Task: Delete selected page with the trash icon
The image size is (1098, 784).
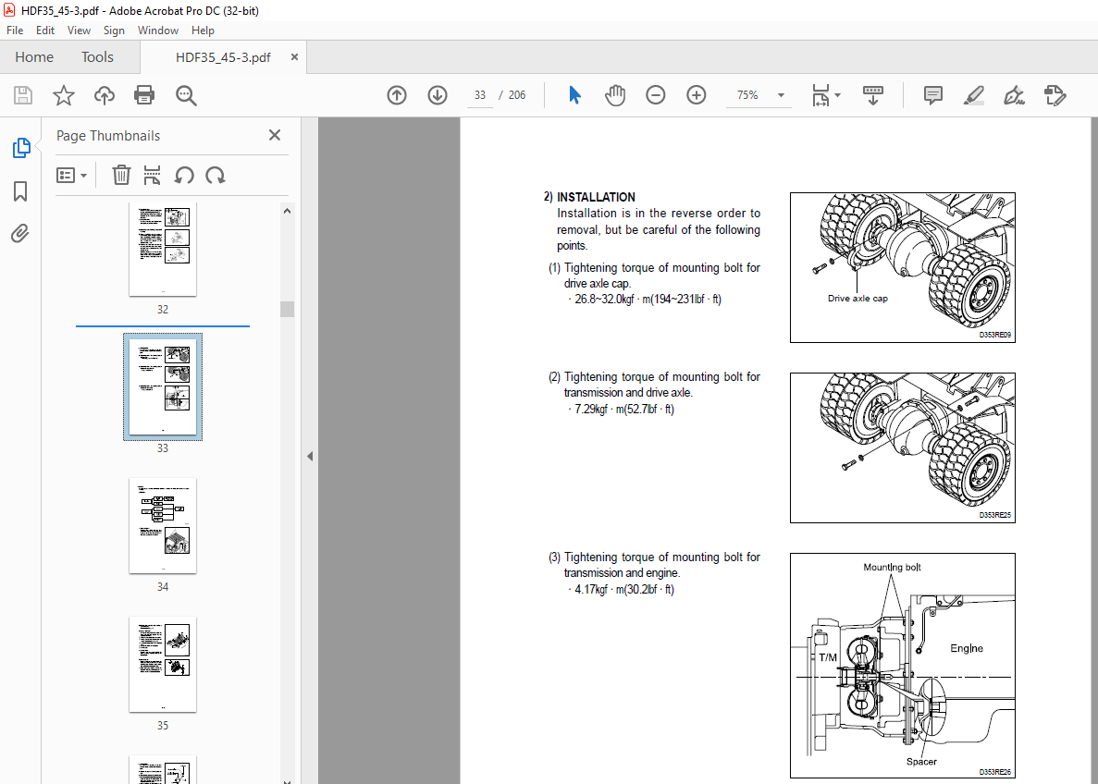Action: coord(121,175)
